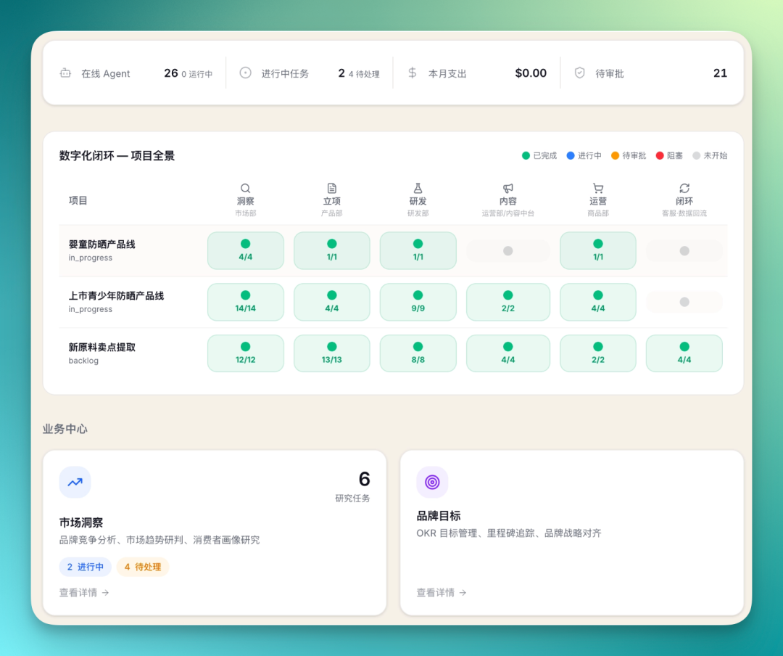Click the 内容 megaphone column icon

coord(507,188)
